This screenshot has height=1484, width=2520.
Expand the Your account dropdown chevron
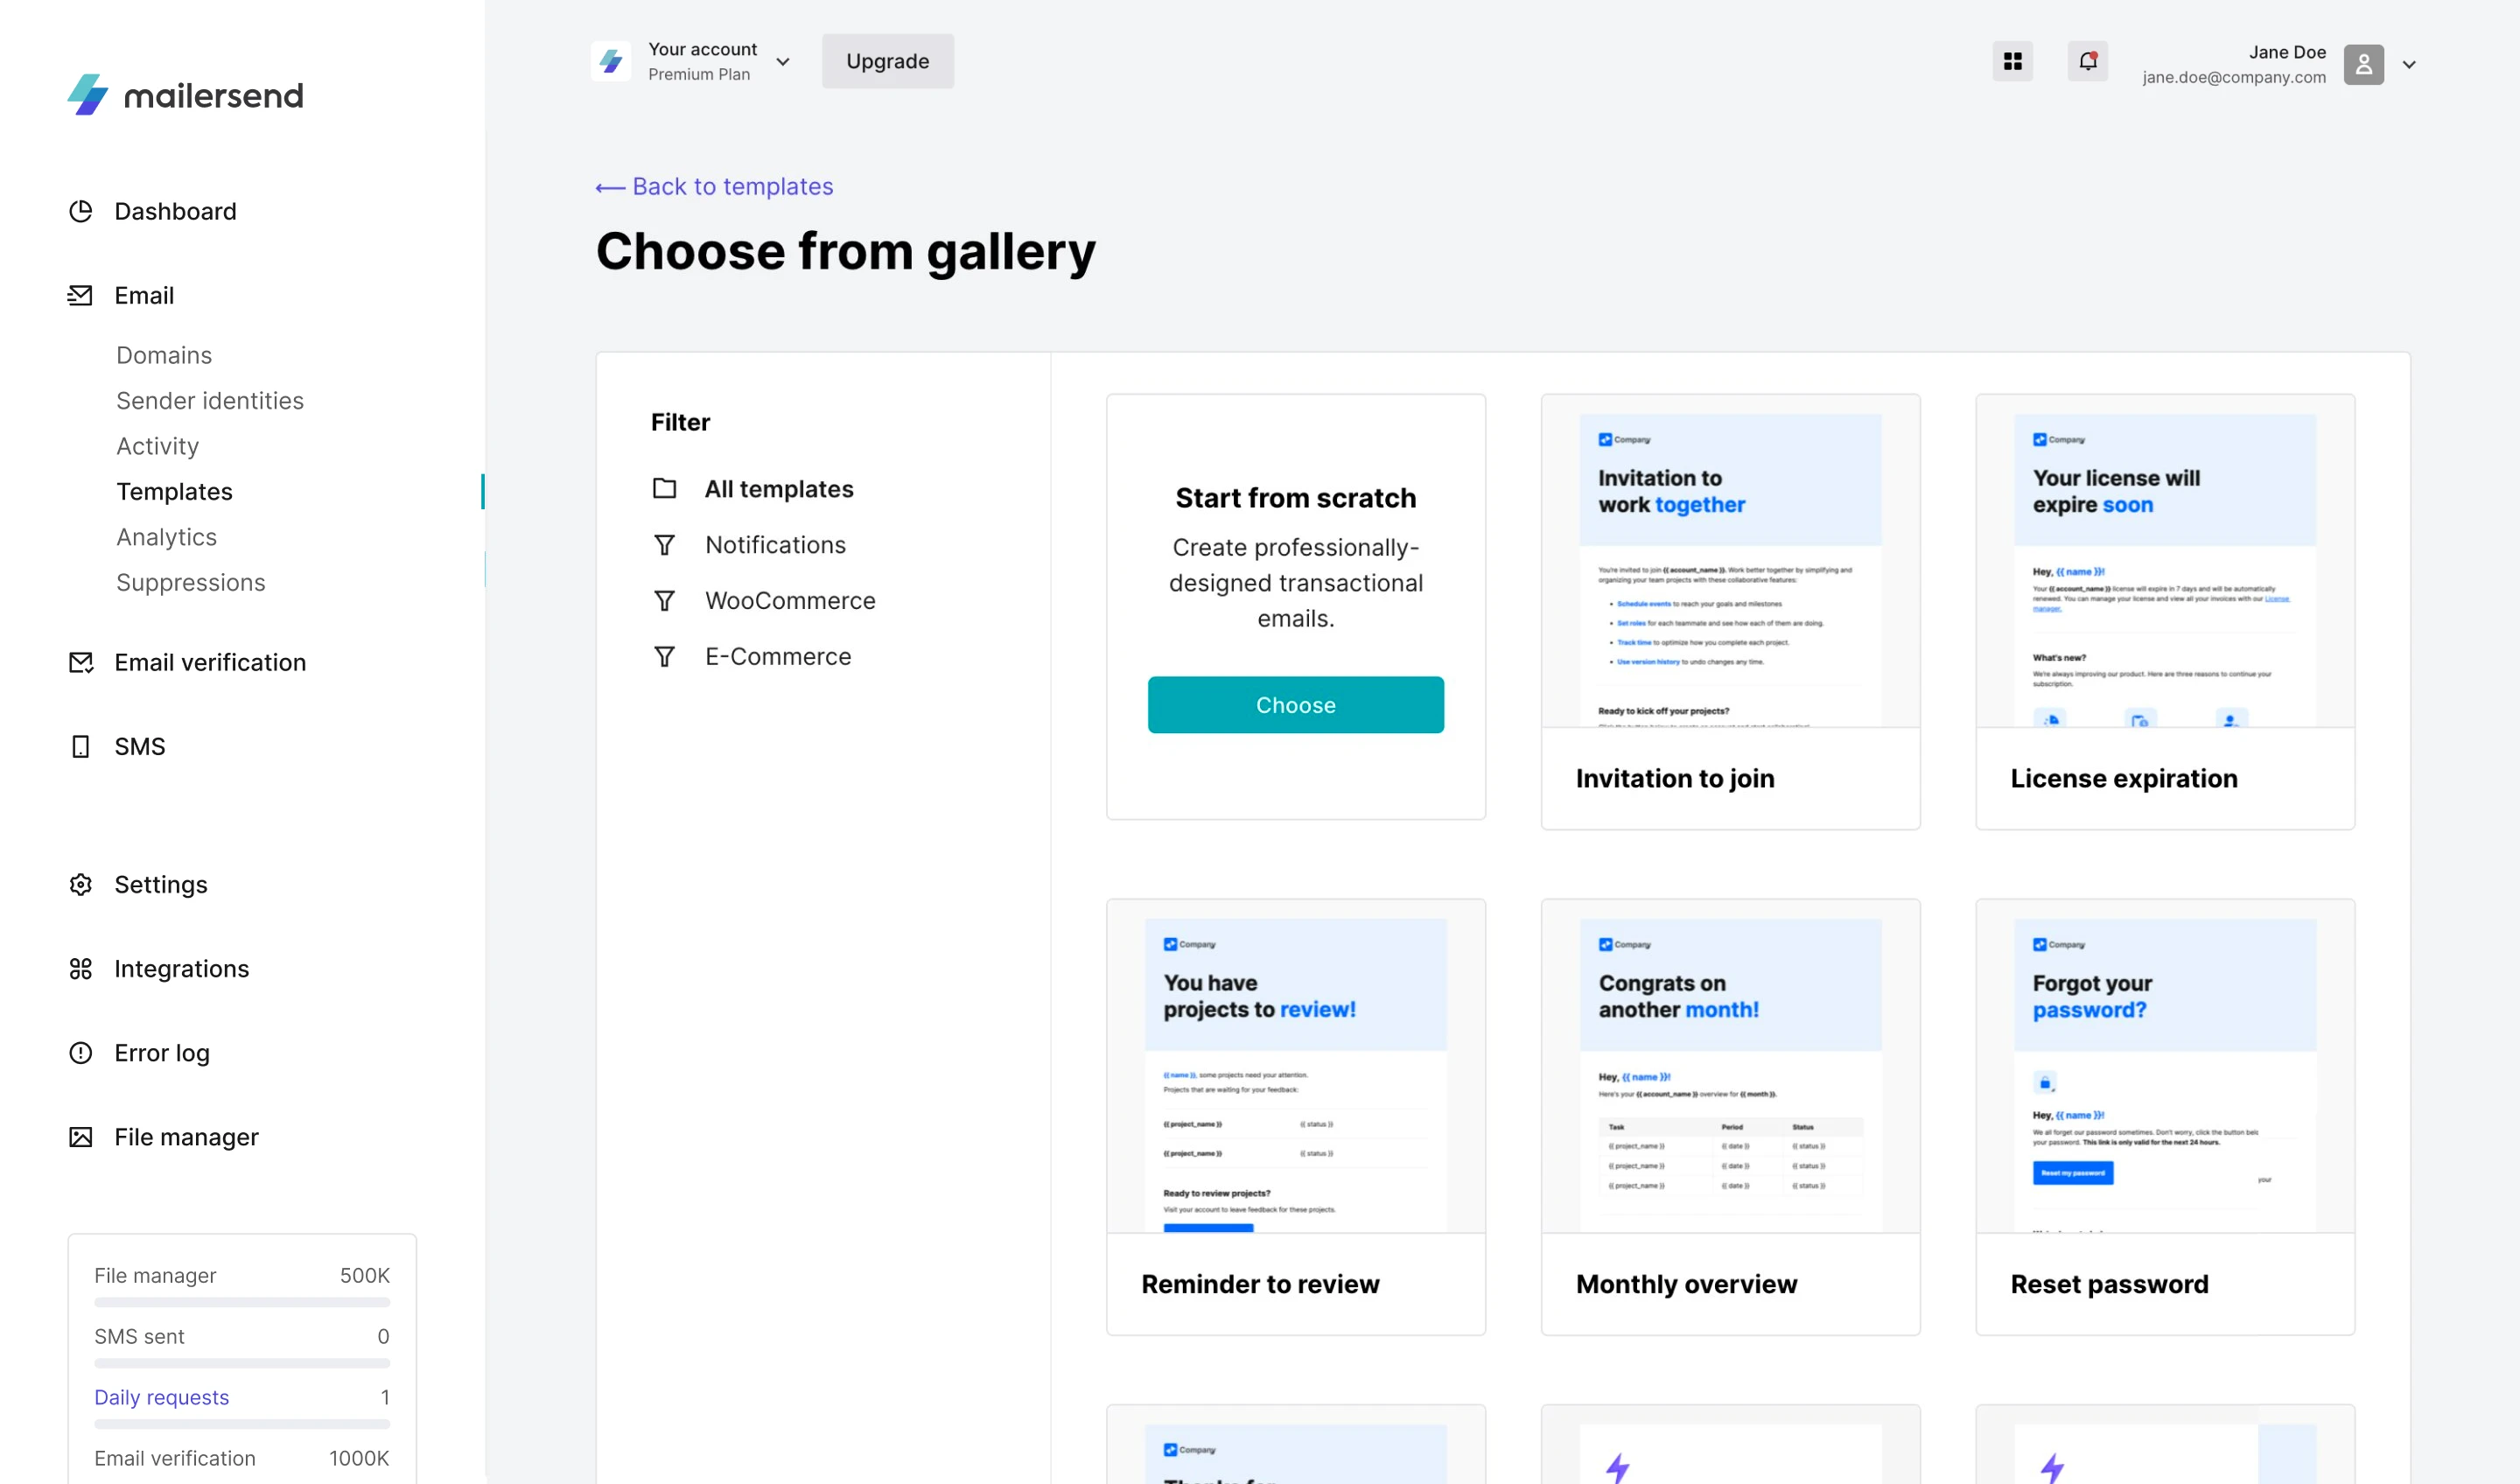point(783,62)
